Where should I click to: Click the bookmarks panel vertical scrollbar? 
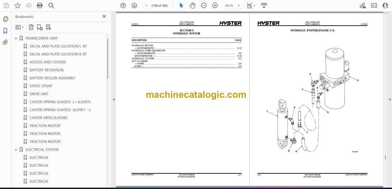point(108,59)
